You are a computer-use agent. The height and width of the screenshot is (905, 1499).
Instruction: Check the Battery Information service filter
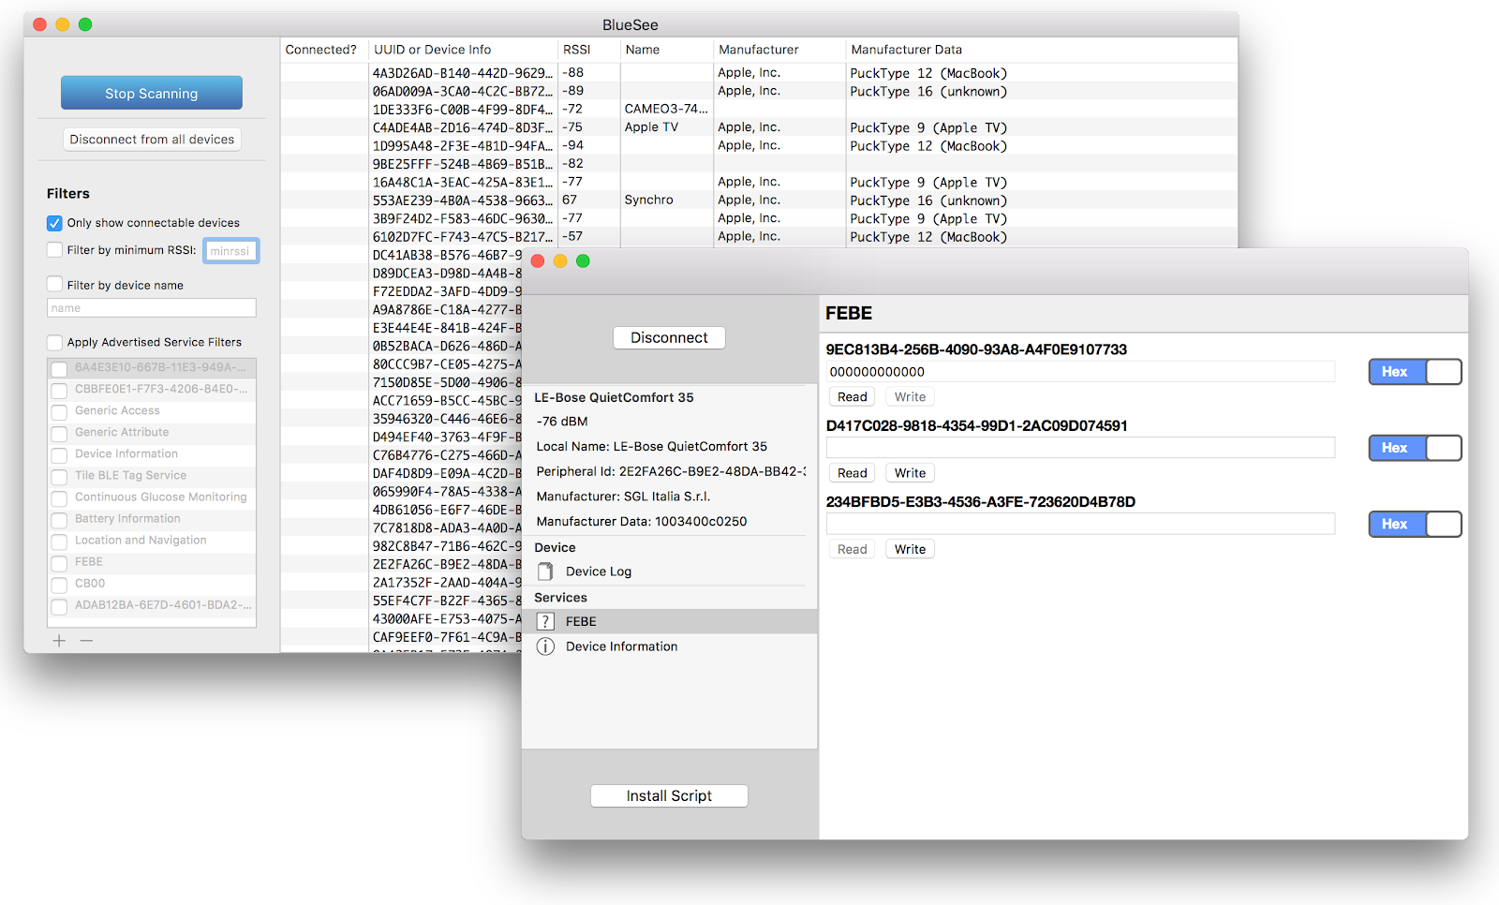pyautogui.click(x=59, y=519)
